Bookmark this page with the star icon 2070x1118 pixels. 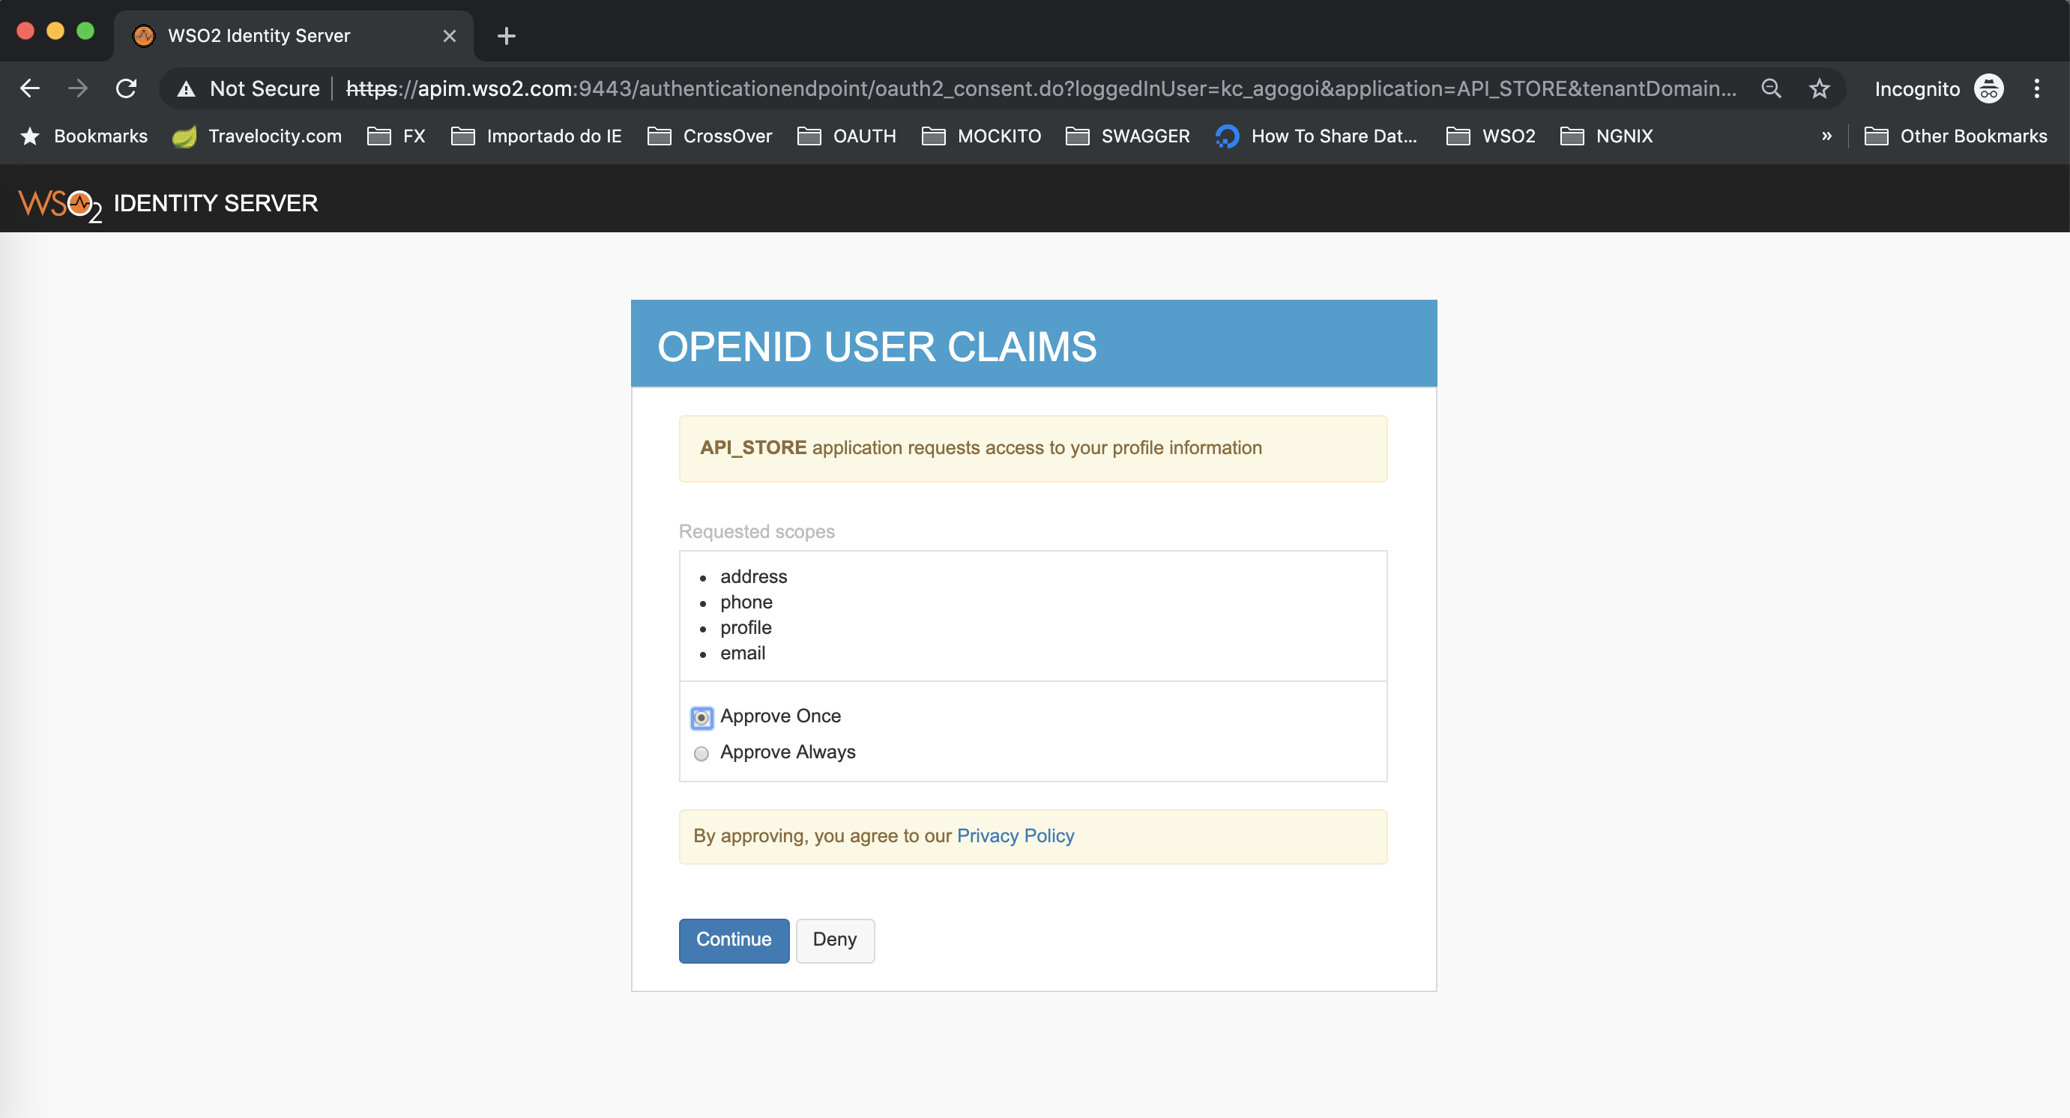coord(1819,88)
